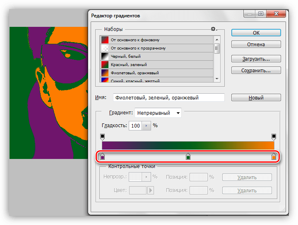Open the presets gear menu

point(214,29)
